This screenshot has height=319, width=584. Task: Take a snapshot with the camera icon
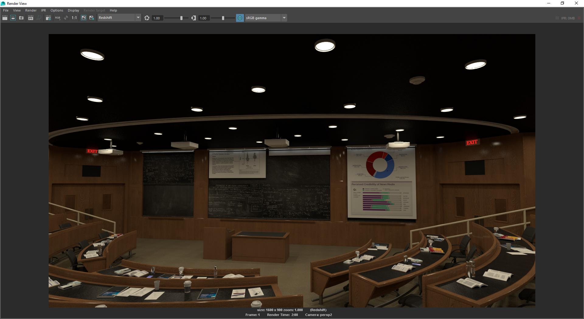[x=21, y=18]
